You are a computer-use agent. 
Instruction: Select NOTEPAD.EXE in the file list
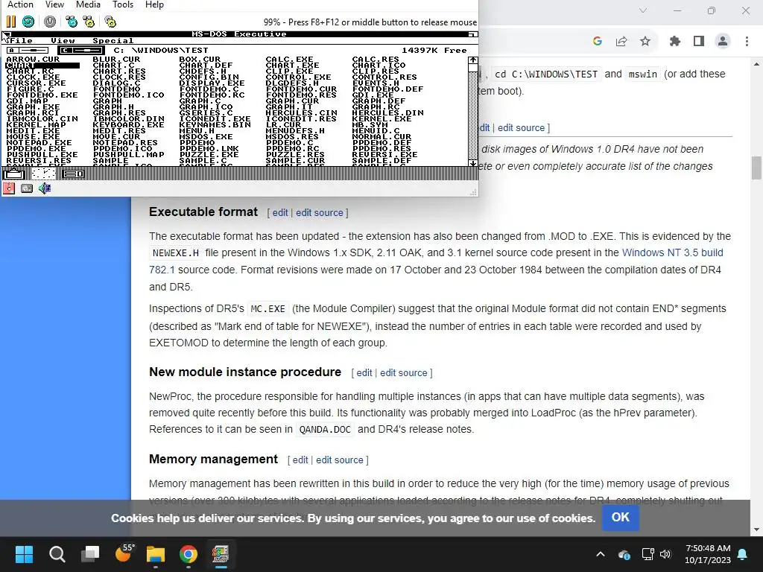[x=39, y=142]
